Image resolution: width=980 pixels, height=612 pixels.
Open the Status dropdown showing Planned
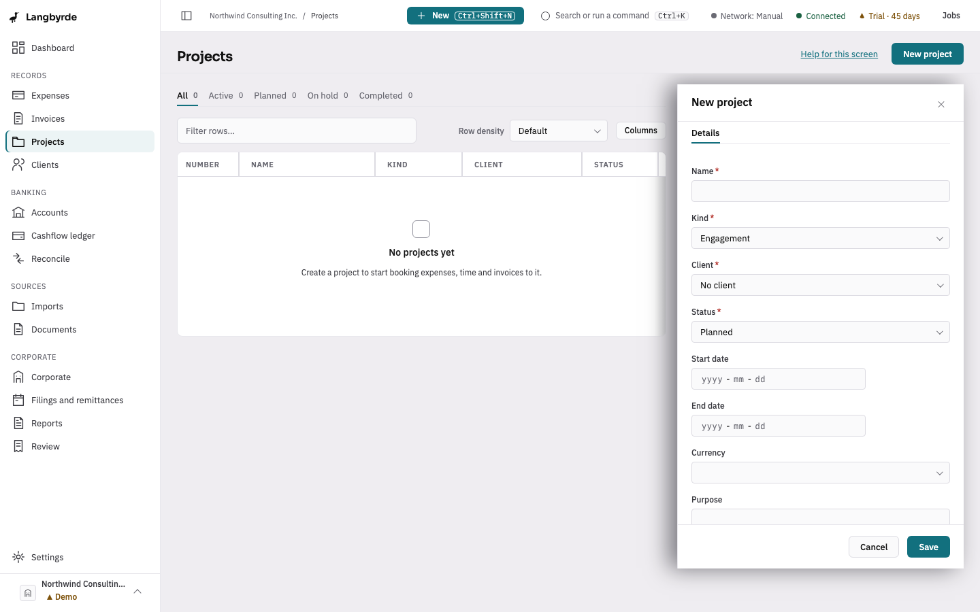pyautogui.click(x=821, y=332)
